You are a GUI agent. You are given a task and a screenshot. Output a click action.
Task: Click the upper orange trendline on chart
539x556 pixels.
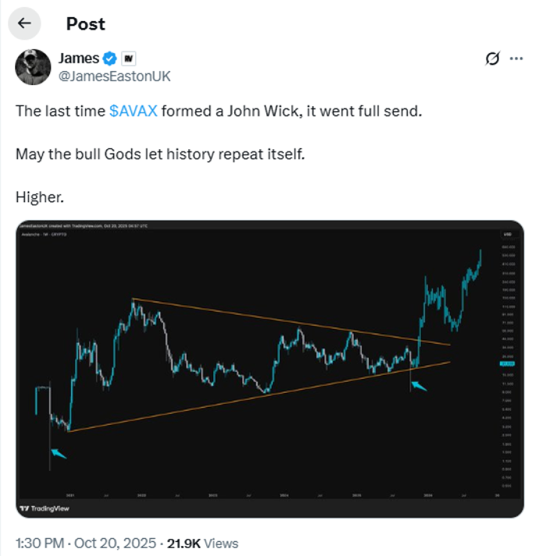pyautogui.click(x=271, y=319)
